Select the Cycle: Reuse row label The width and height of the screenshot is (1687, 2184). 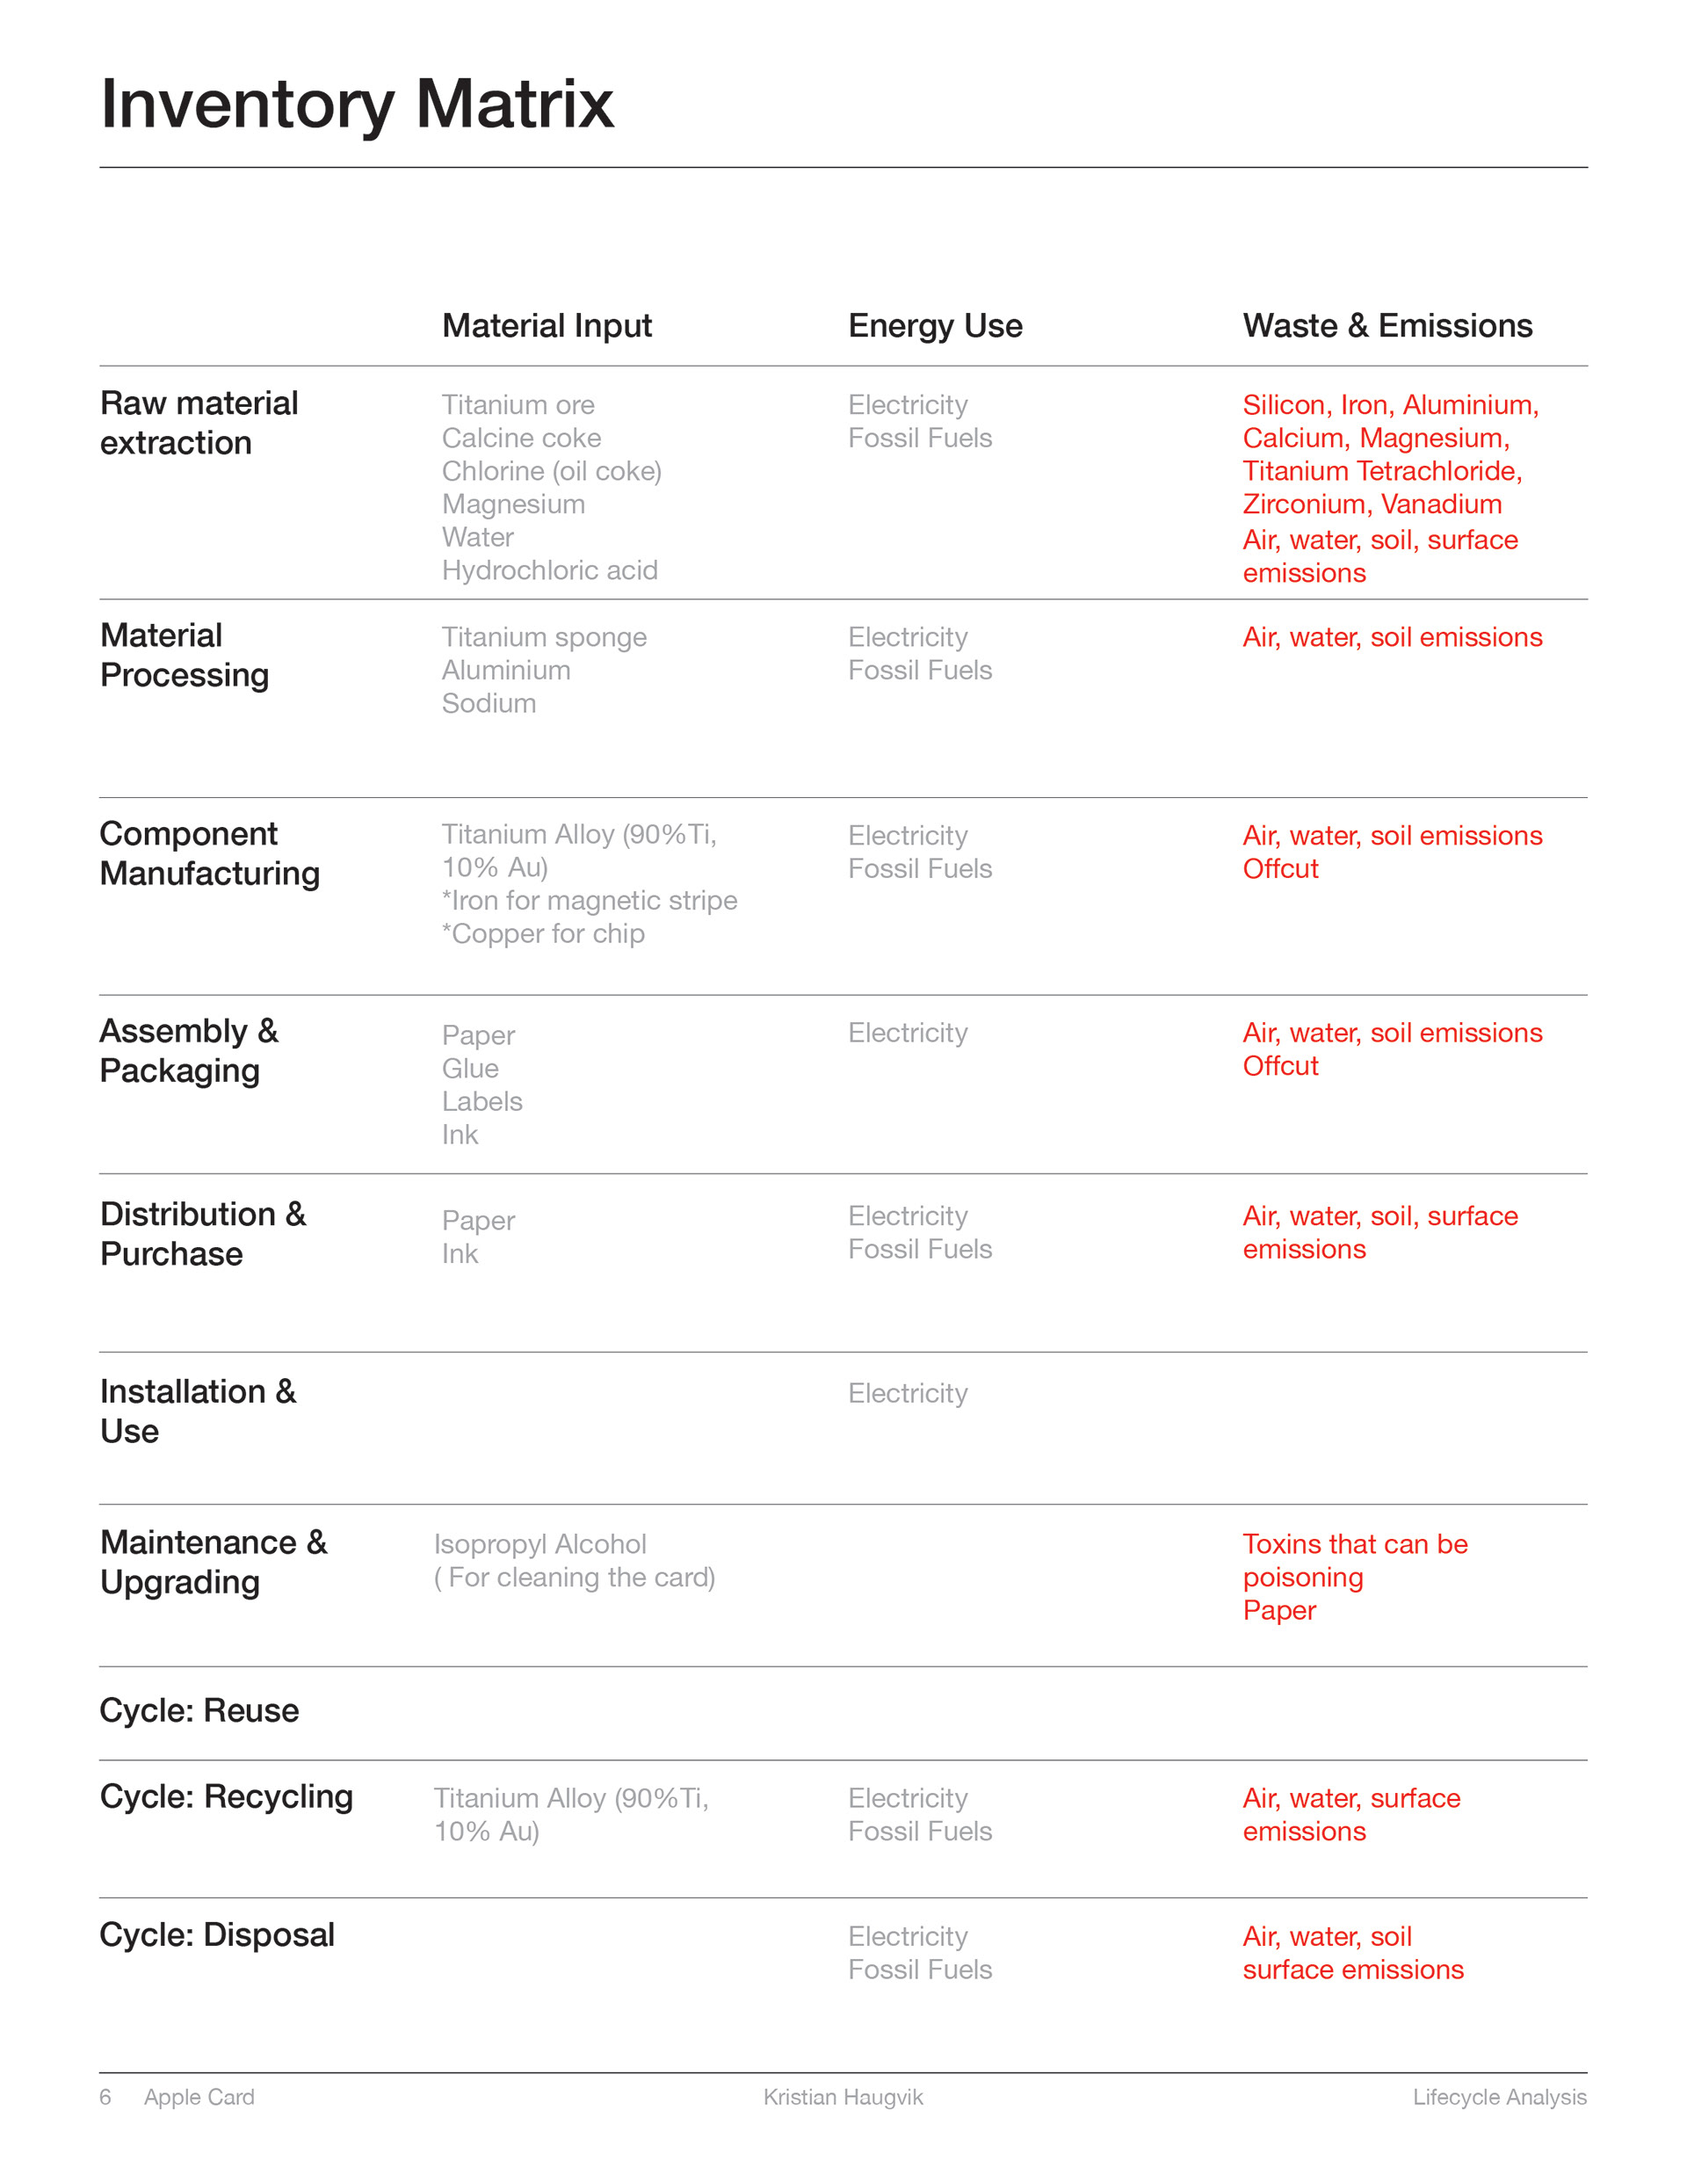[x=199, y=1711]
